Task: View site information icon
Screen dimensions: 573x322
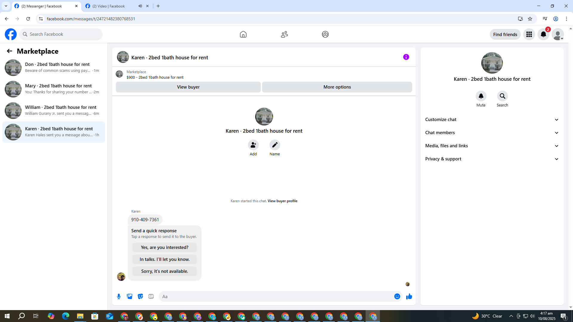Action: coord(41,19)
